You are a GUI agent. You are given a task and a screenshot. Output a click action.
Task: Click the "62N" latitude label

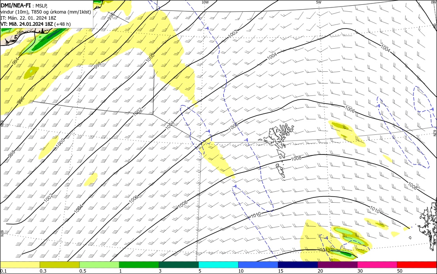[434, 133]
